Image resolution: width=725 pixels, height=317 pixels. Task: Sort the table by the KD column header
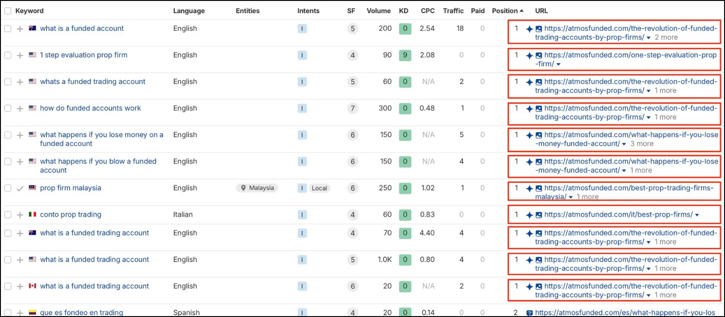click(x=404, y=11)
